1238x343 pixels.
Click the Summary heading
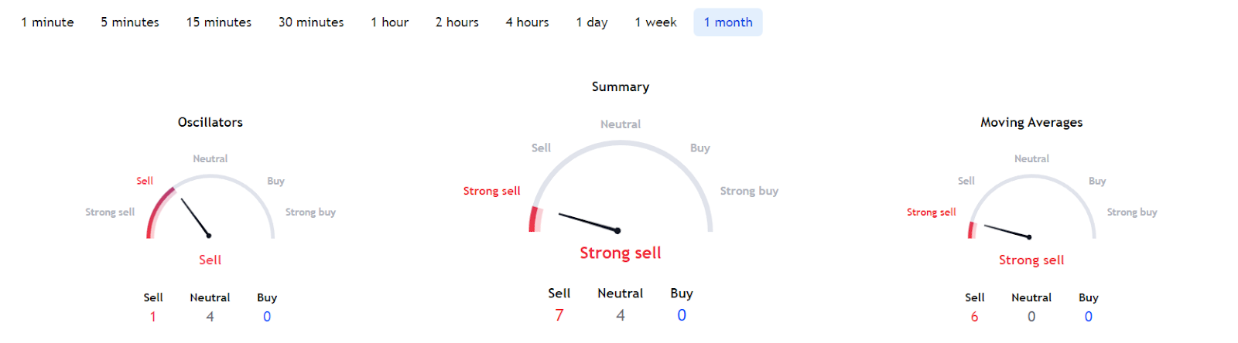621,87
